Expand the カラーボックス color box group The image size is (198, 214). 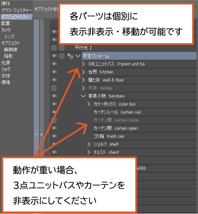(x=89, y=104)
